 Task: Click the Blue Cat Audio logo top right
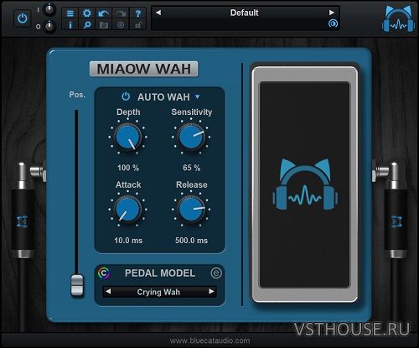point(398,18)
